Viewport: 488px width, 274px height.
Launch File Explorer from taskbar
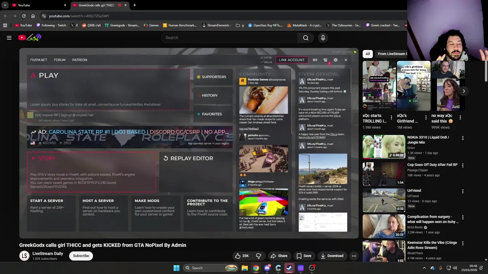(245, 268)
